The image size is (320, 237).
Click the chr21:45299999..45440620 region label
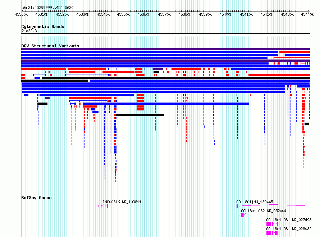pos(47,8)
